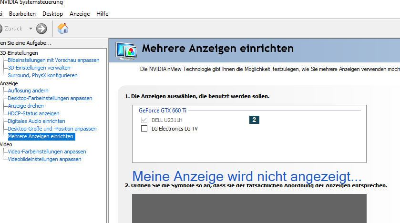Select Auflösung ändern

[28, 91]
